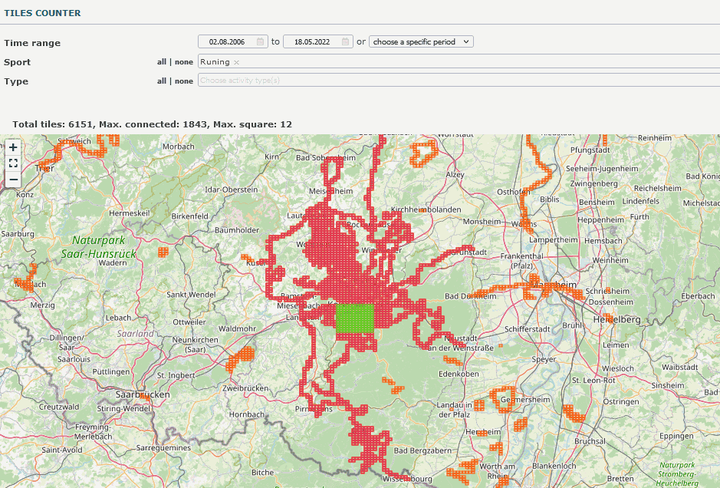Click the green max square area
The height and width of the screenshot is (488, 720).
point(355,318)
